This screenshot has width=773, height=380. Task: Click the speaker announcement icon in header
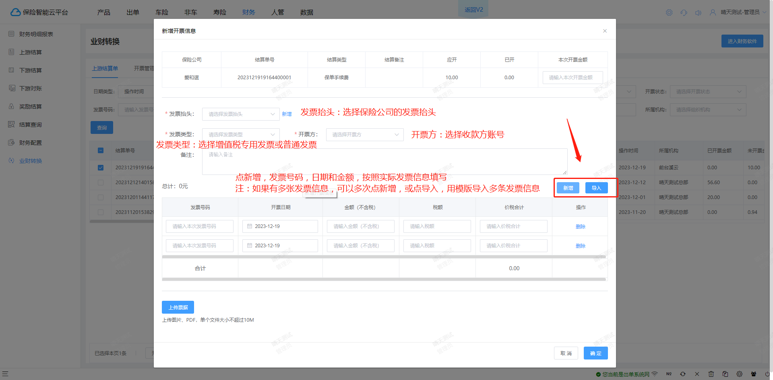pos(698,12)
